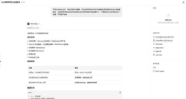The image size is (186, 99).
Task: Click the Python 后台服务 bullet item
Action: (x=49, y=44)
